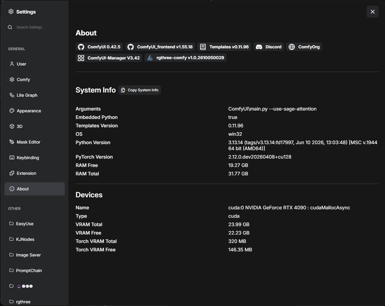Screen dimensions: 385x306
Task: Click the EasyUse folder icon
Action: point(11,223)
